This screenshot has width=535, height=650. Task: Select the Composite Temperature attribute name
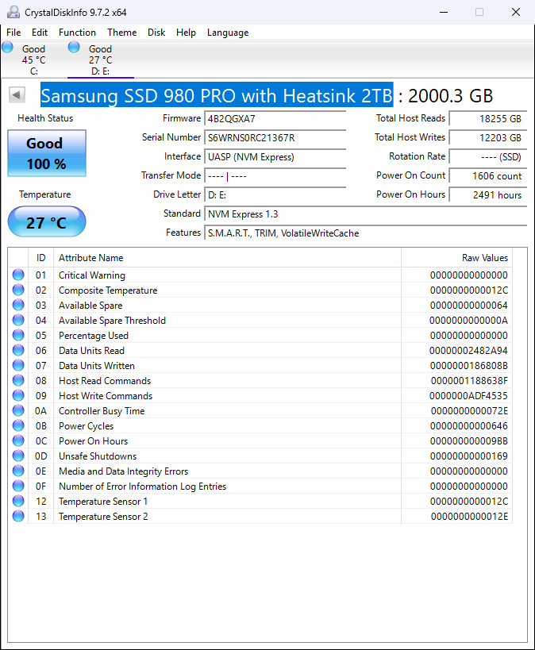pos(108,290)
